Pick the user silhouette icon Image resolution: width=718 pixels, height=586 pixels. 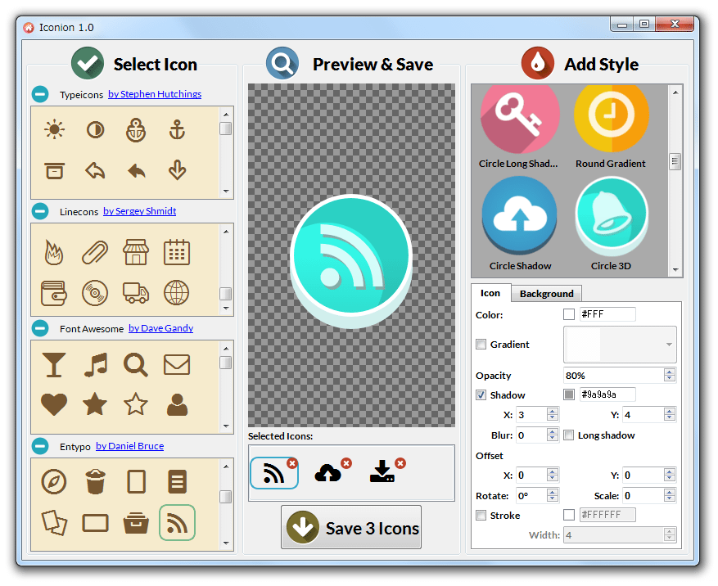[x=177, y=404]
